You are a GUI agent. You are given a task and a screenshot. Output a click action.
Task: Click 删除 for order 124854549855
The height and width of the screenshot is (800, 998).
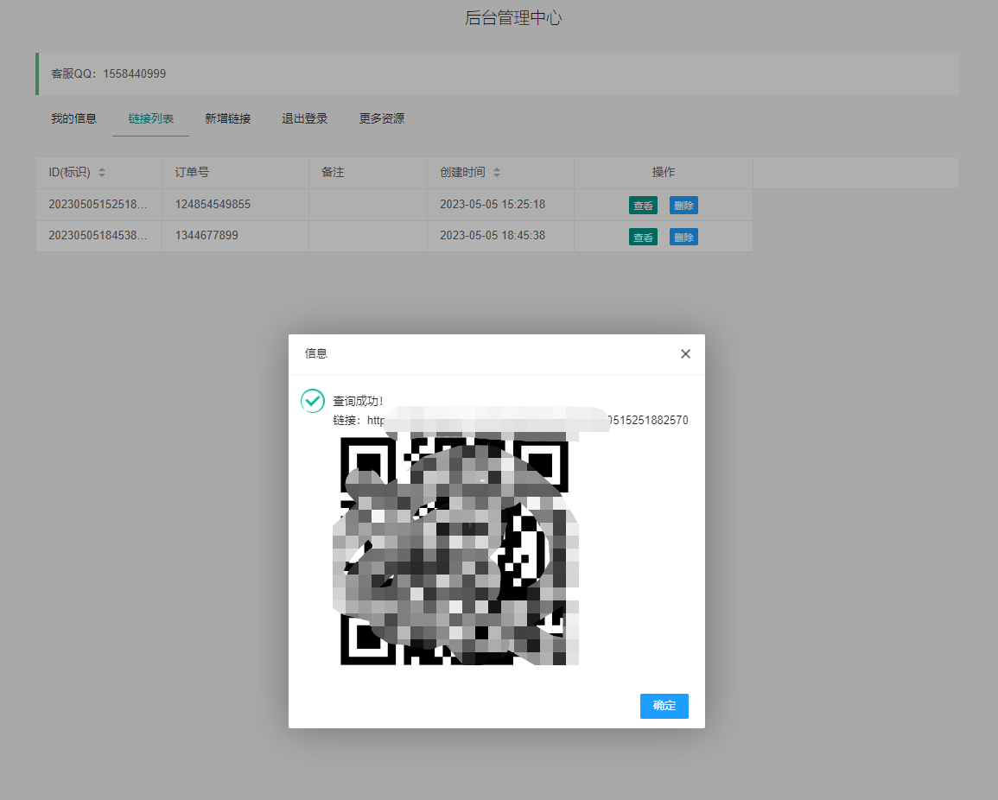click(683, 205)
